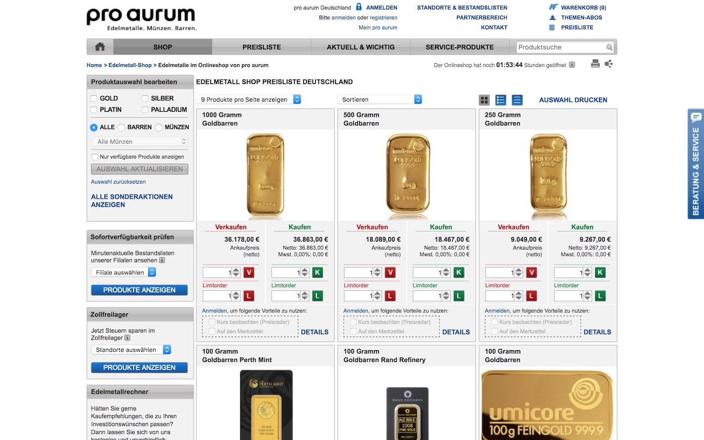
Task: Click the Themen-Abos person icon
Action: [x=552, y=18]
